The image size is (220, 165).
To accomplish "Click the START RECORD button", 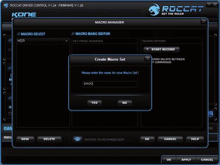I will 161,49.
